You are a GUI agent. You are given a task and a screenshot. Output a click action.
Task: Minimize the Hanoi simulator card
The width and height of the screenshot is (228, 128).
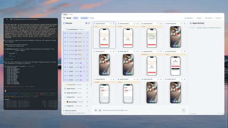[111, 23]
